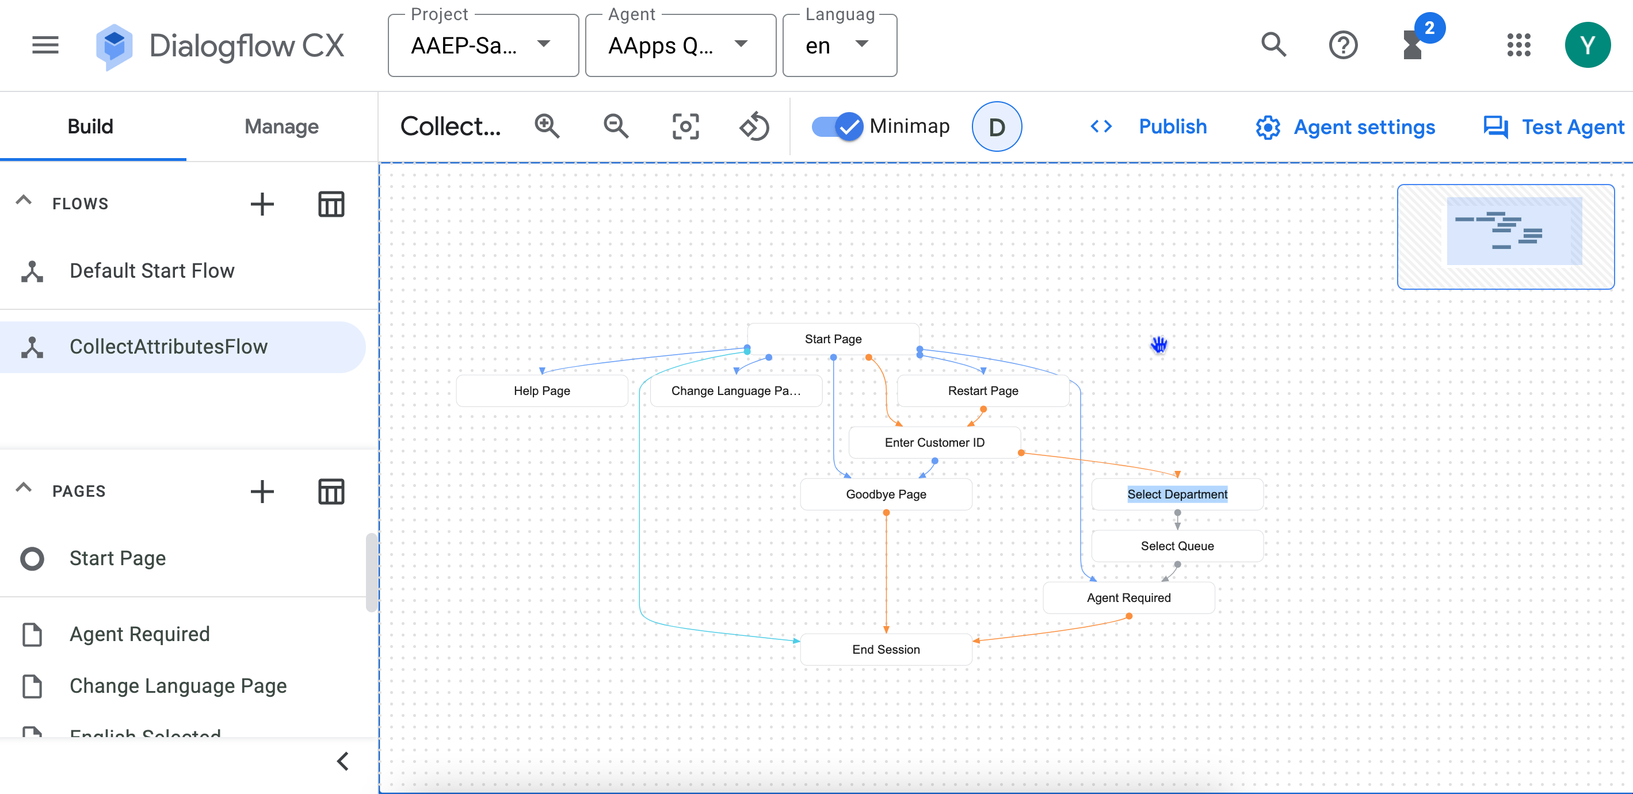Click the Start Page circle icon
Viewport: 1633px width, 794px height.
32,558
